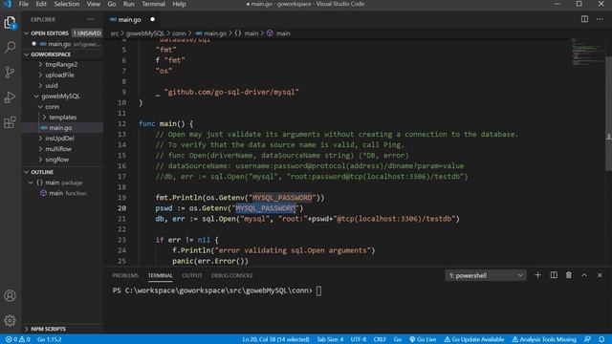Split the terminal pane
The width and height of the screenshot is (612, 344).
[x=554, y=275]
